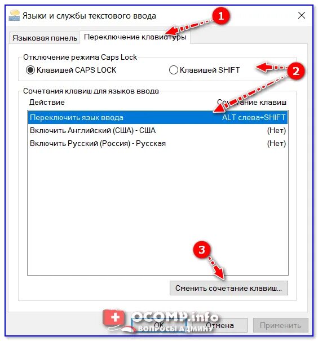Close the text input services dialog
The height and width of the screenshot is (341, 318).
(302, 15)
